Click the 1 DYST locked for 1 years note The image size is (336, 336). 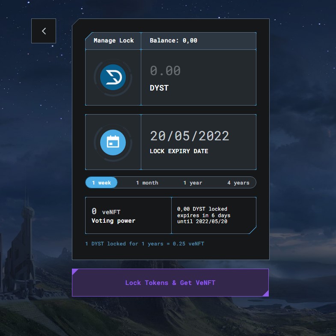click(145, 244)
